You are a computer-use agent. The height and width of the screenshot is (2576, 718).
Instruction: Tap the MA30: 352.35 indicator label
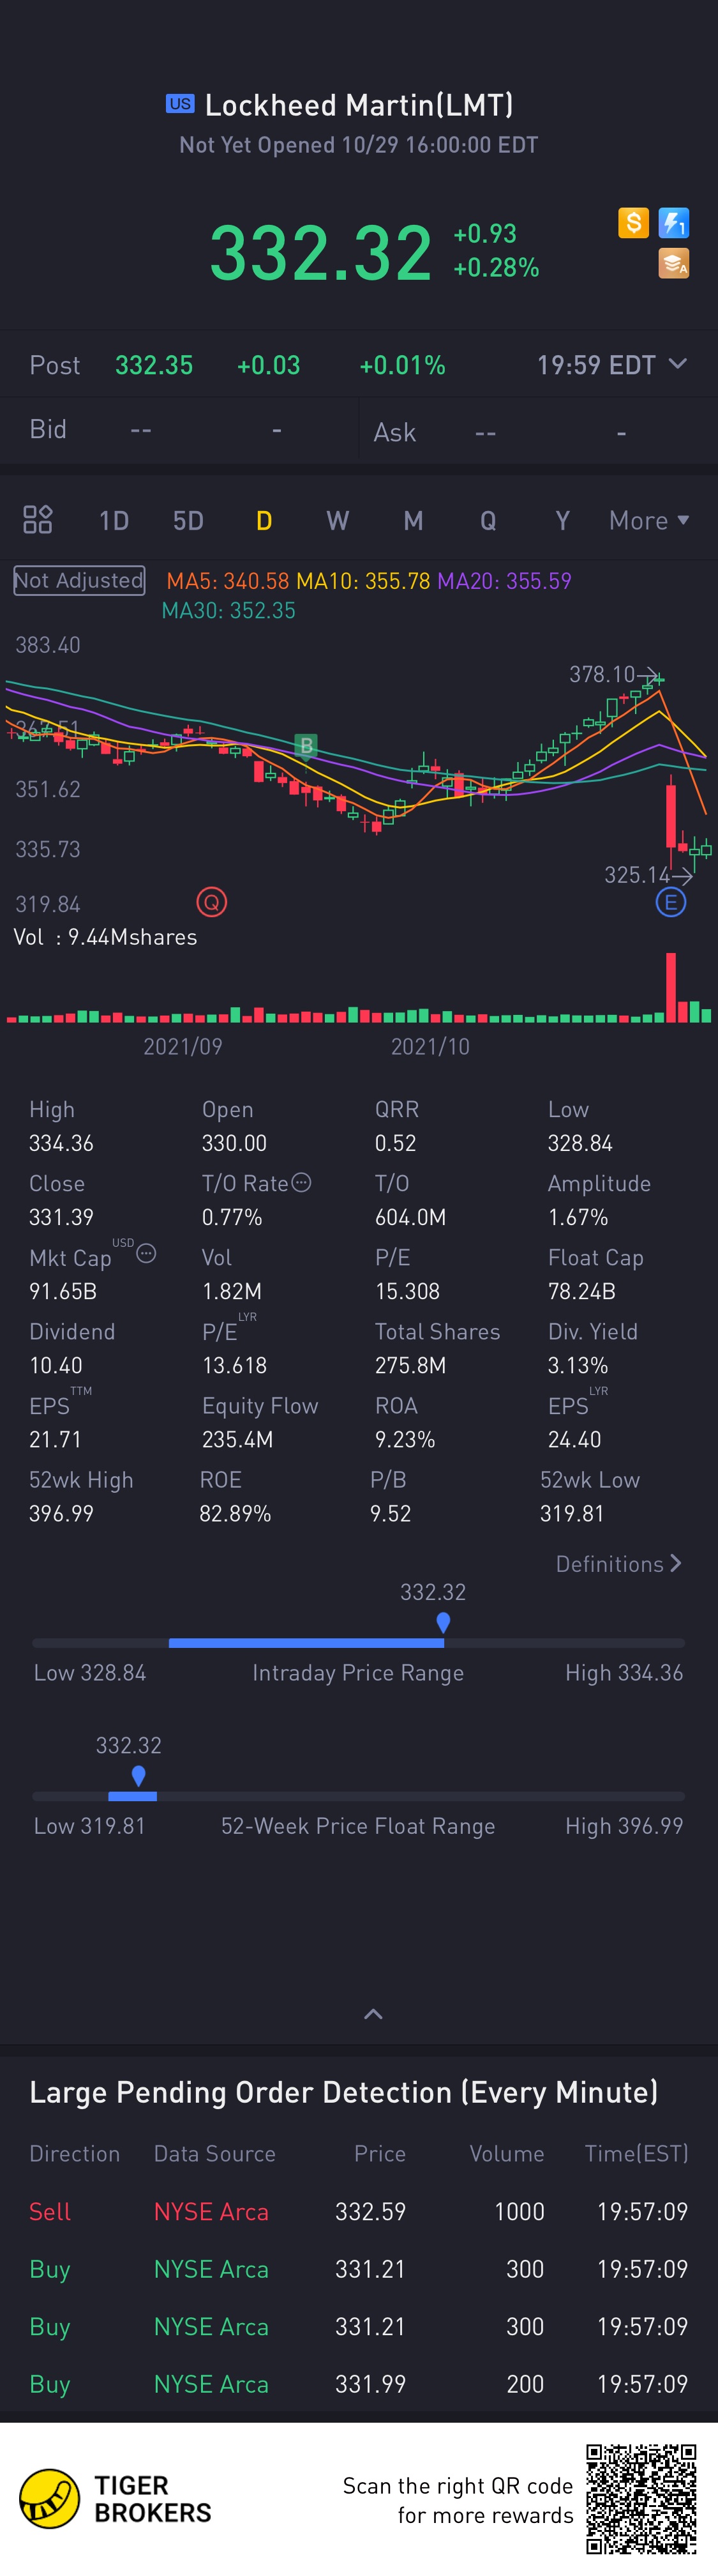point(228,610)
